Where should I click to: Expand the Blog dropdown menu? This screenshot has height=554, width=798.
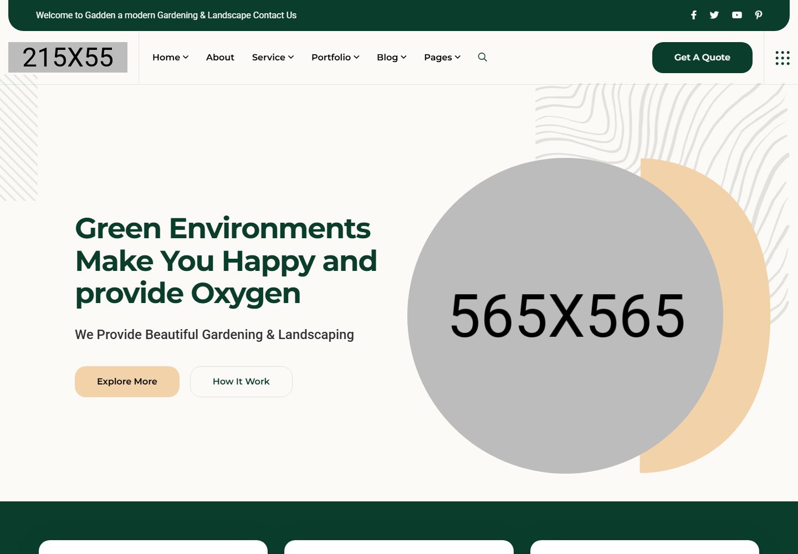(x=392, y=57)
